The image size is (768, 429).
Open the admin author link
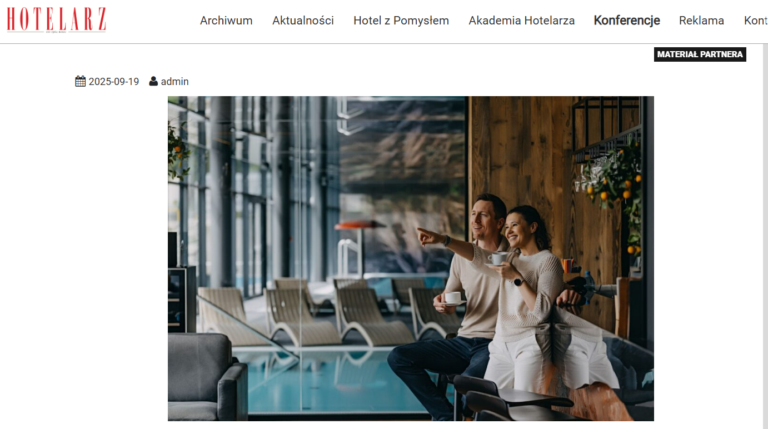click(x=175, y=82)
